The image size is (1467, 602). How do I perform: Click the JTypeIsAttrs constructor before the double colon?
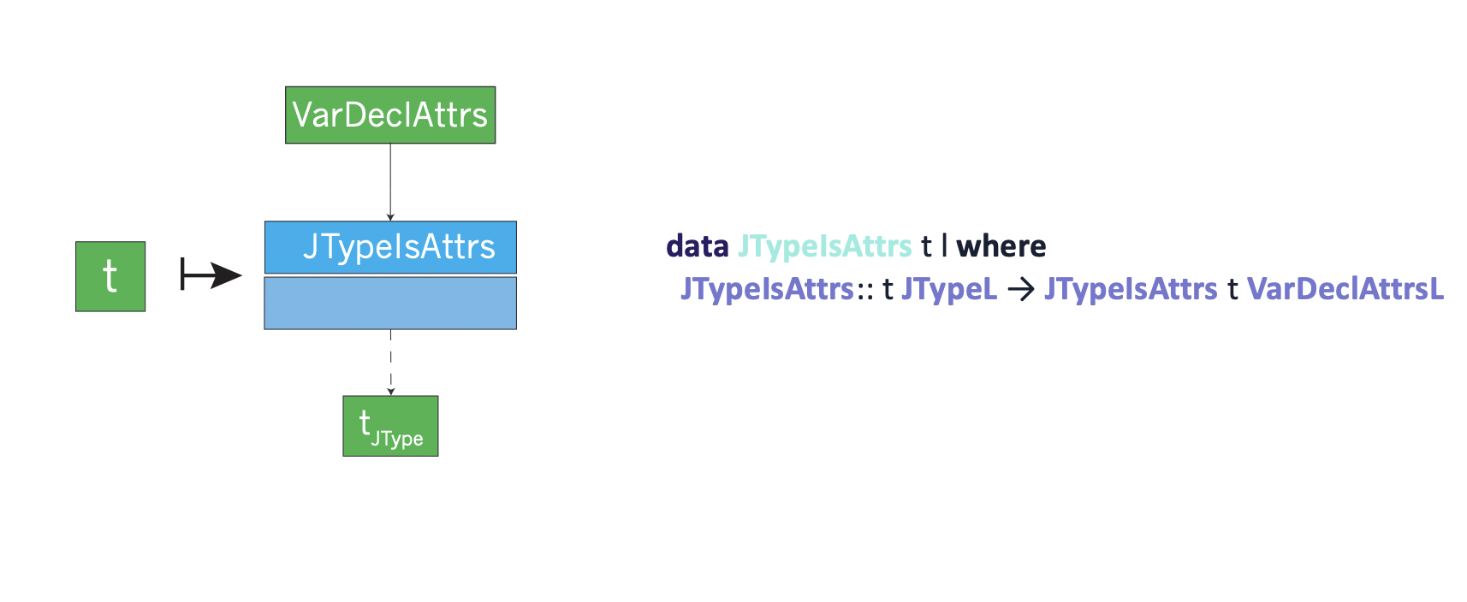click(767, 289)
